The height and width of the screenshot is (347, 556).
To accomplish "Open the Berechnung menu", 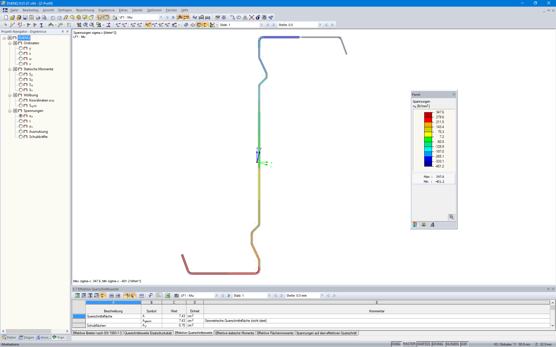I will pos(85,10).
